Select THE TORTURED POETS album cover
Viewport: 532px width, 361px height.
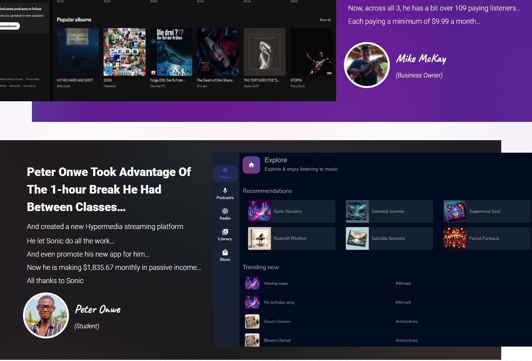pos(265,52)
